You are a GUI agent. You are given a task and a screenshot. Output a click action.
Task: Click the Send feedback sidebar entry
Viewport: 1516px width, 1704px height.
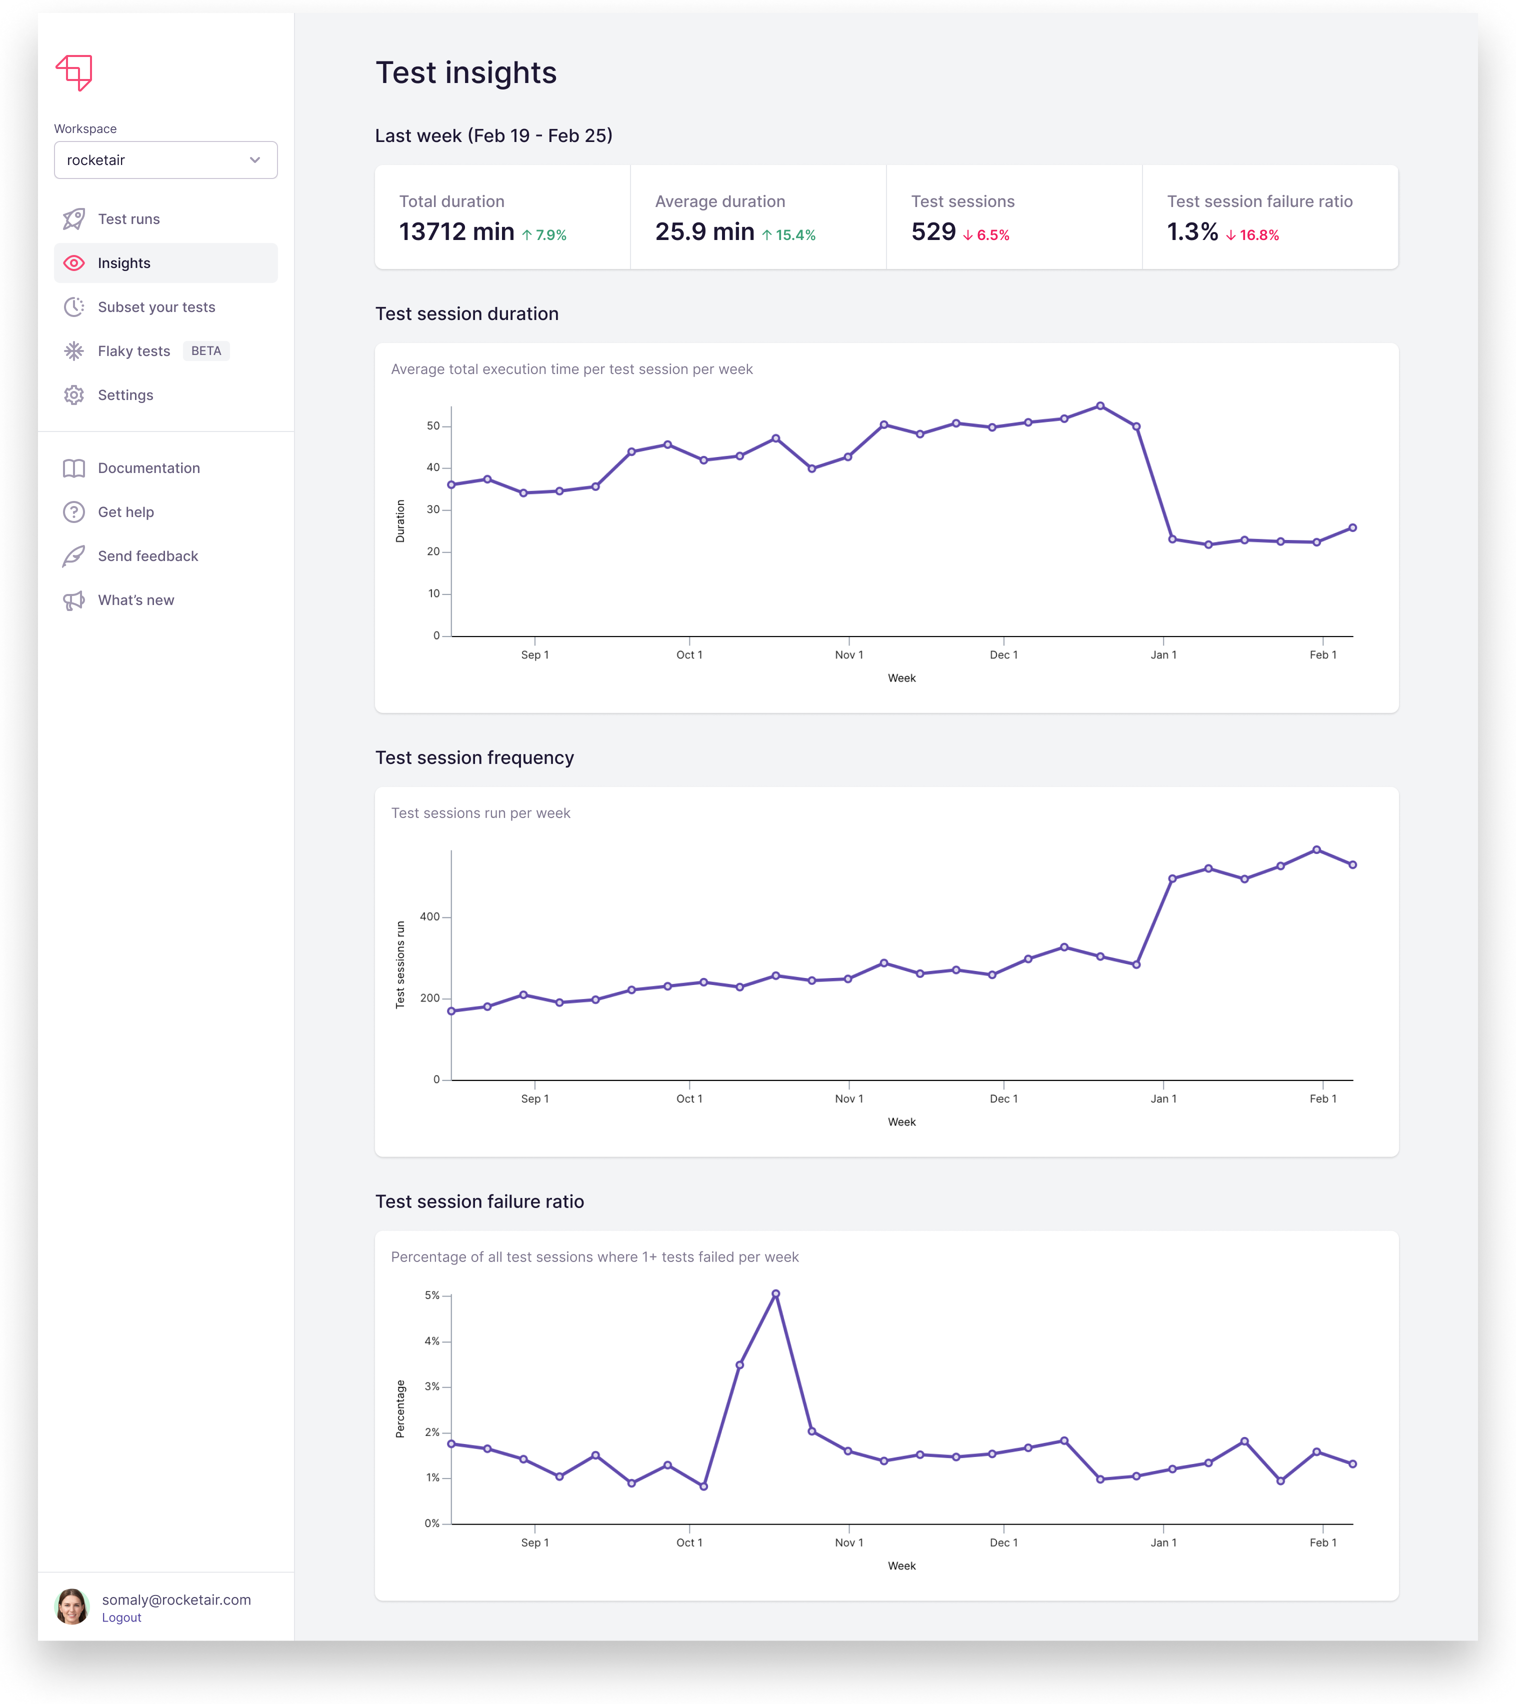[x=147, y=556]
